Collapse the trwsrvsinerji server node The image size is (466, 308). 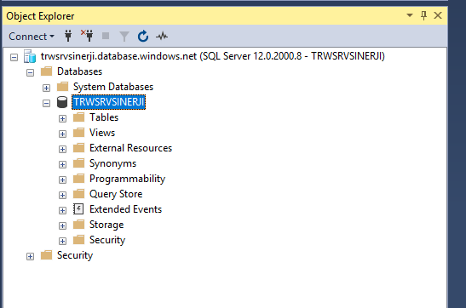(x=14, y=57)
